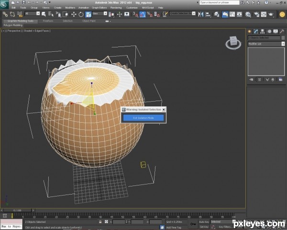Toggle Auto Key animation mode
Screen dimensions: 287x230
click(204, 222)
